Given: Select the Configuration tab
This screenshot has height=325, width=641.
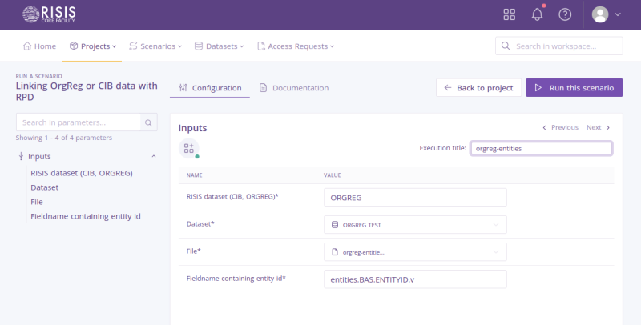Looking at the screenshot, I should [x=210, y=88].
